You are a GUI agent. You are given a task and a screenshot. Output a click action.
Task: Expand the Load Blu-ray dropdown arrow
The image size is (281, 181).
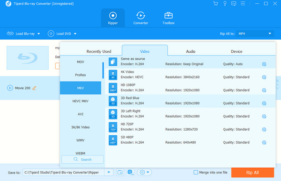click(39, 34)
